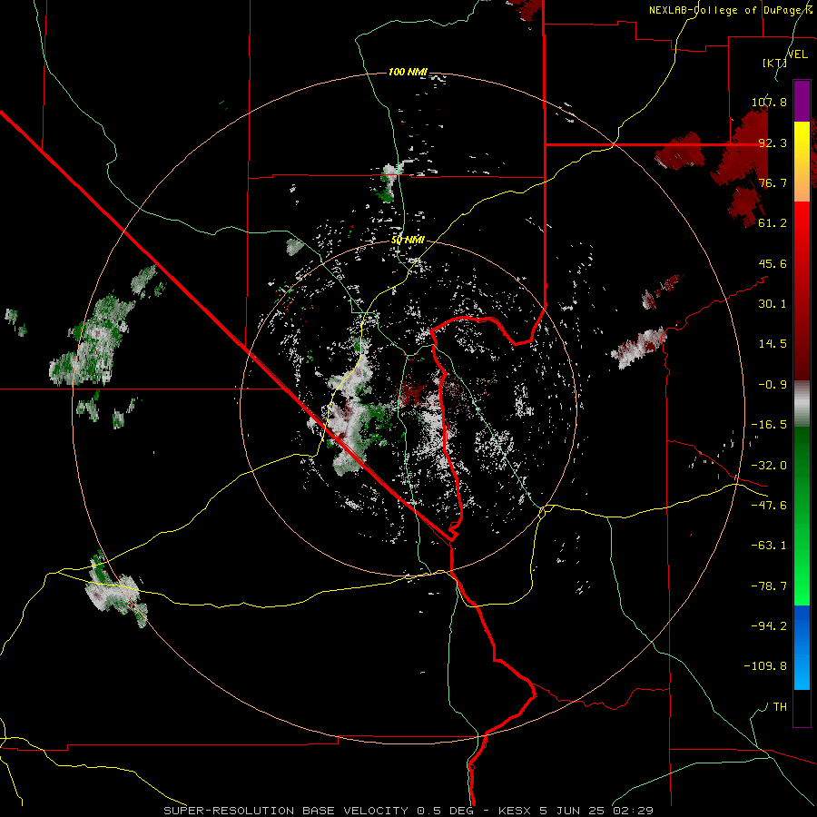Select the 76.7 legend value
Viewport: 817px width, 817px height.
point(773,182)
